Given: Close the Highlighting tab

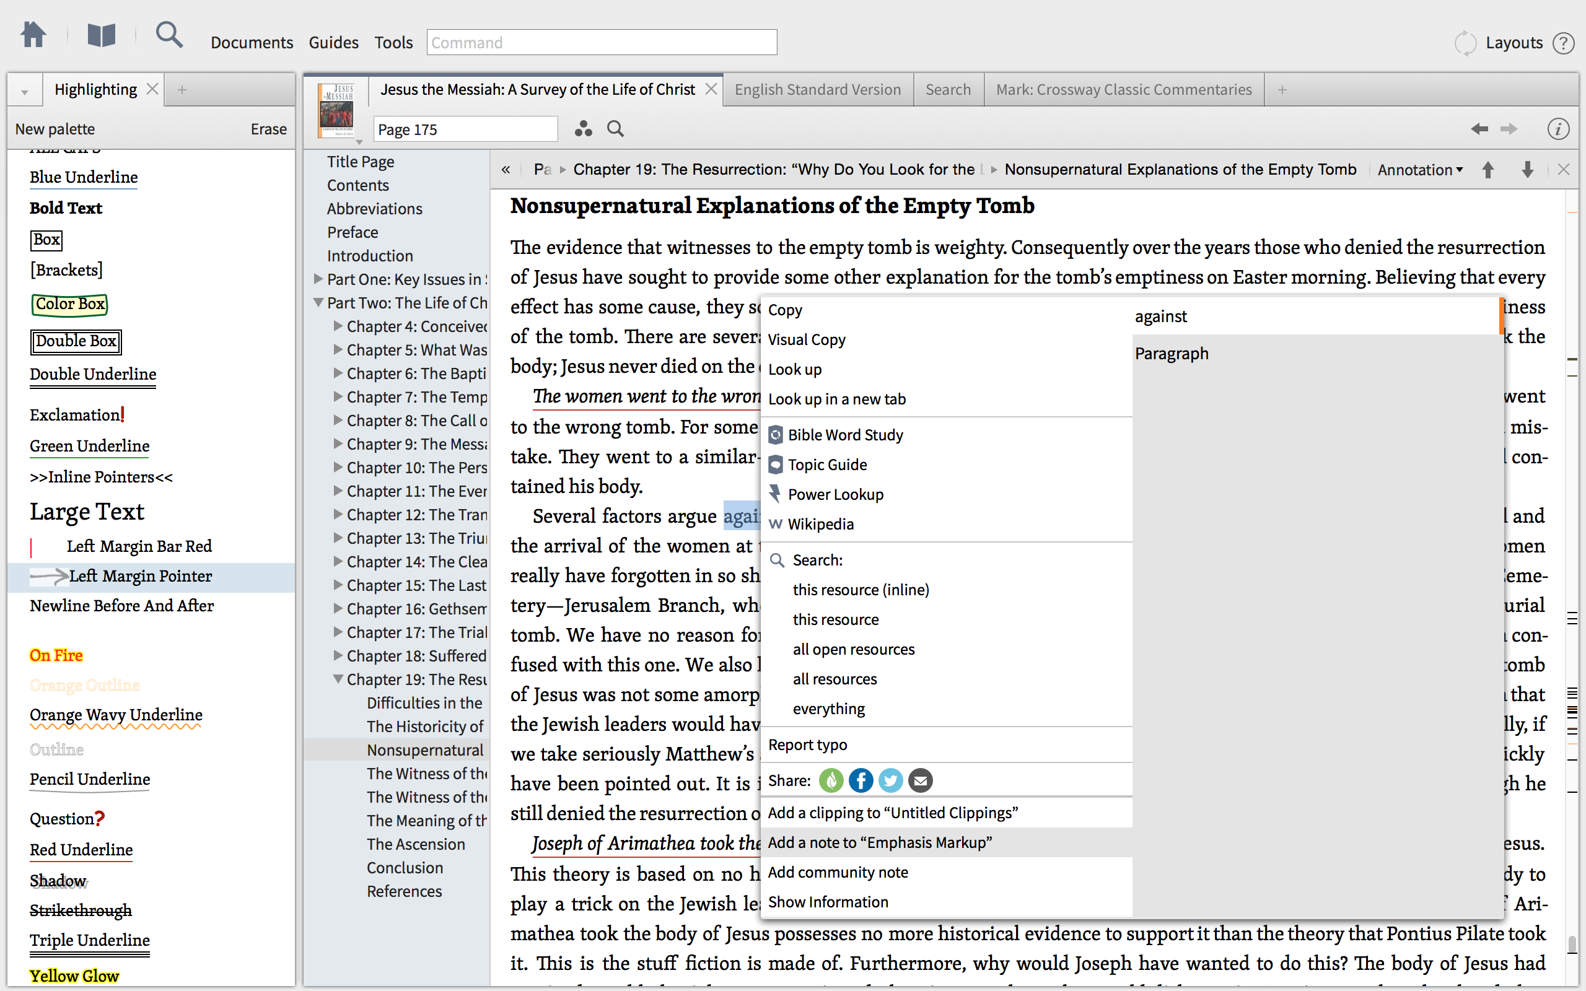Looking at the screenshot, I should click(152, 89).
